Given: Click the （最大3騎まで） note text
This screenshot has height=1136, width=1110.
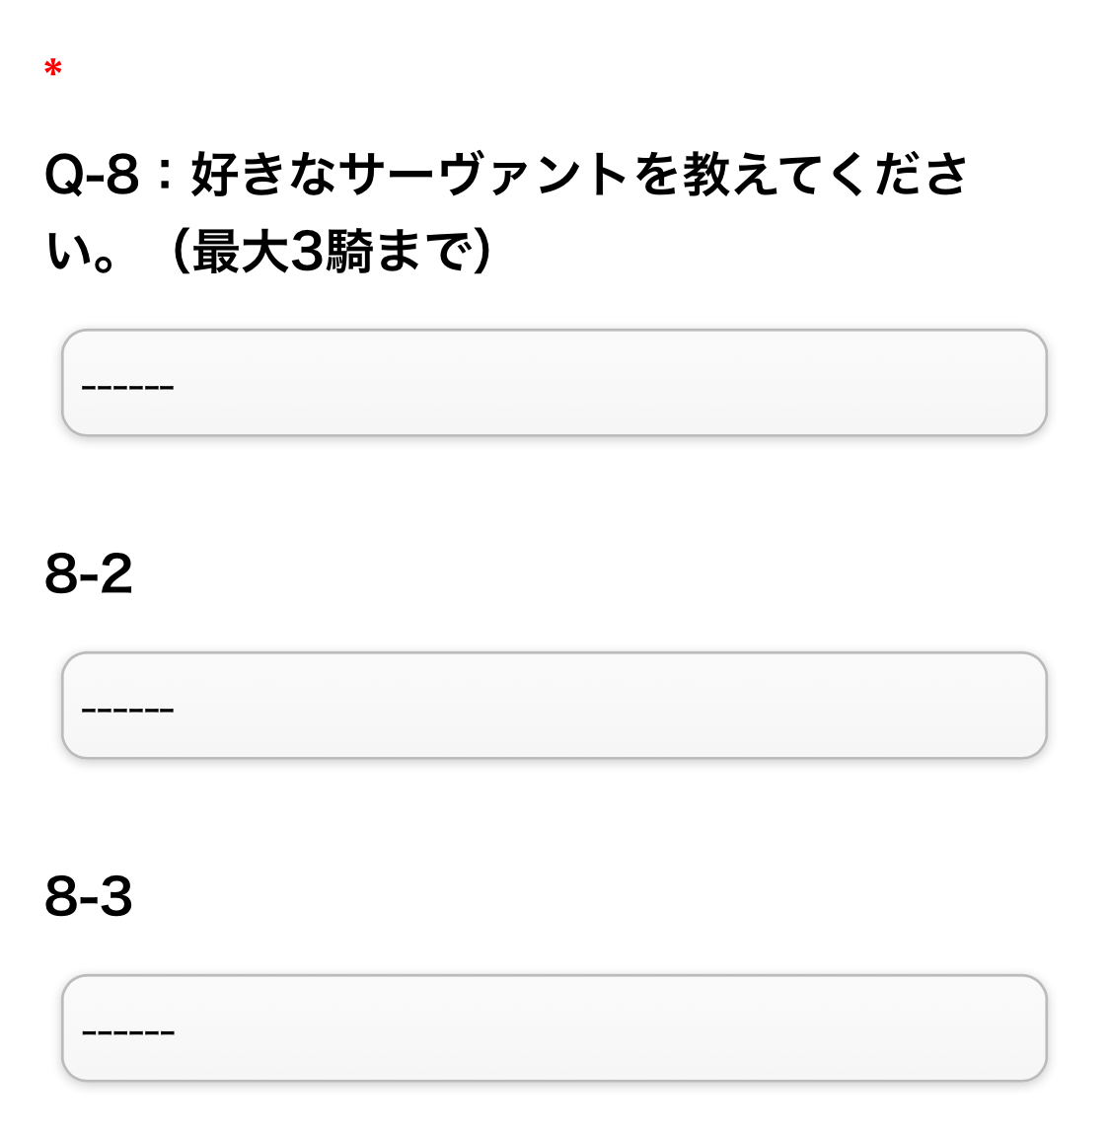Looking at the screenshot, I should pos(332,251).
